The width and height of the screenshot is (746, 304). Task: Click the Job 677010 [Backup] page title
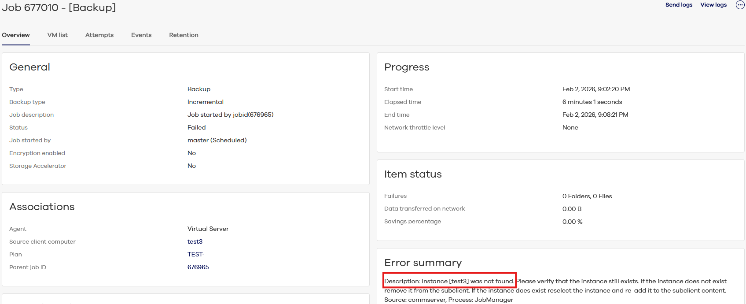coord(59,7)
